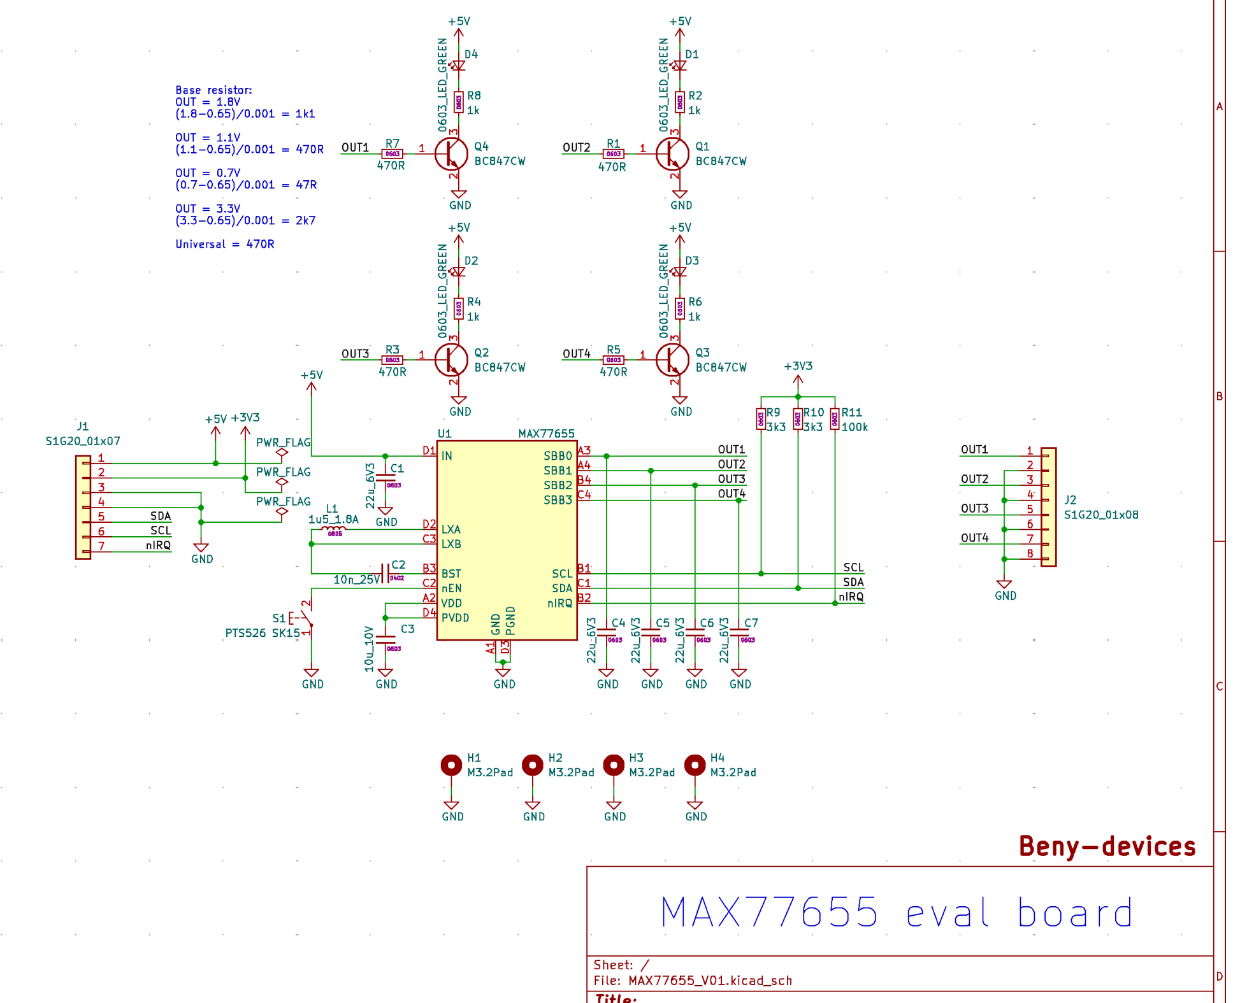The width and height of the screenshot is (1240, 1003).
Task: Select the C2 bootstrap capacitor
Action: [x=385, y=573]
